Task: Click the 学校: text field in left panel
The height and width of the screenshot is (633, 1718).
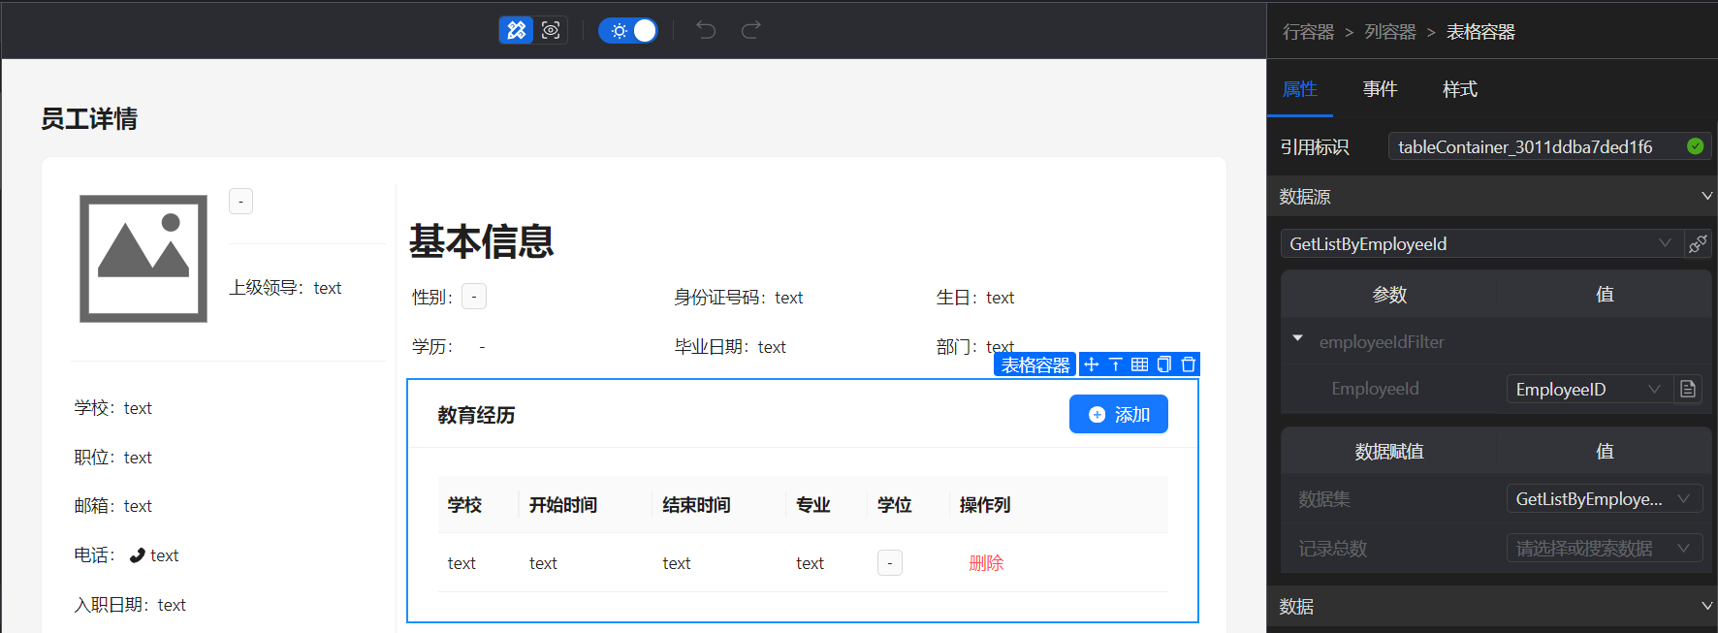Action: pos(113,408)
